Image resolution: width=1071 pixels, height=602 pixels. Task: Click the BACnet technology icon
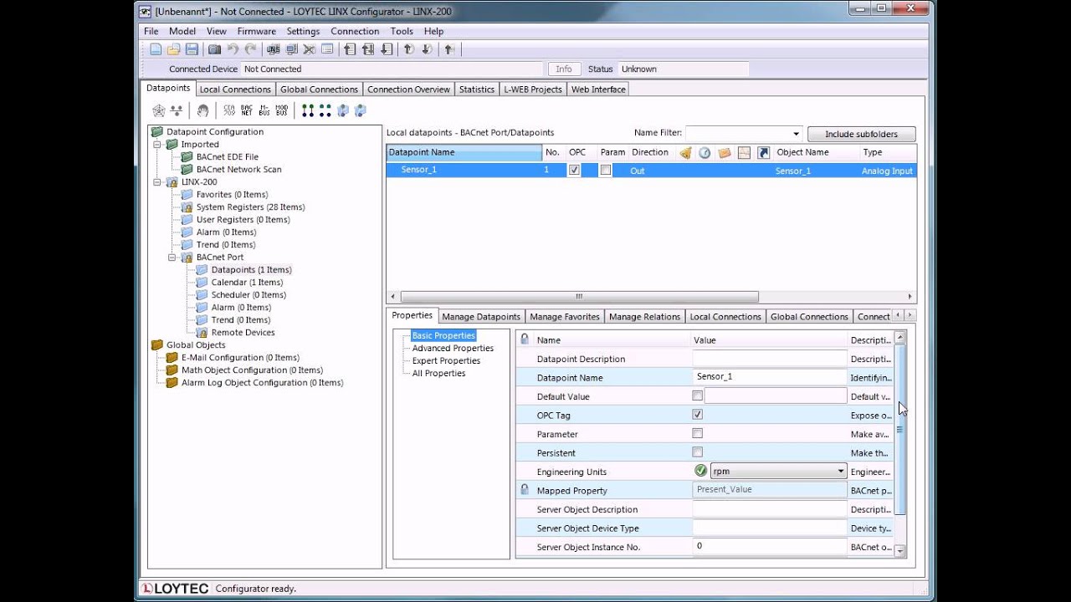point(247,110)
